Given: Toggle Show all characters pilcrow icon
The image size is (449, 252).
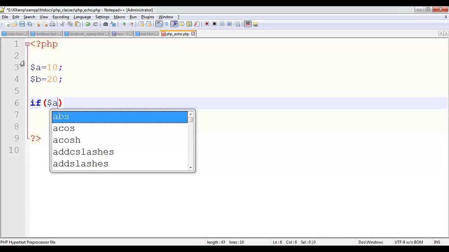Looking at the screenshot, I should tap(166, 24).
